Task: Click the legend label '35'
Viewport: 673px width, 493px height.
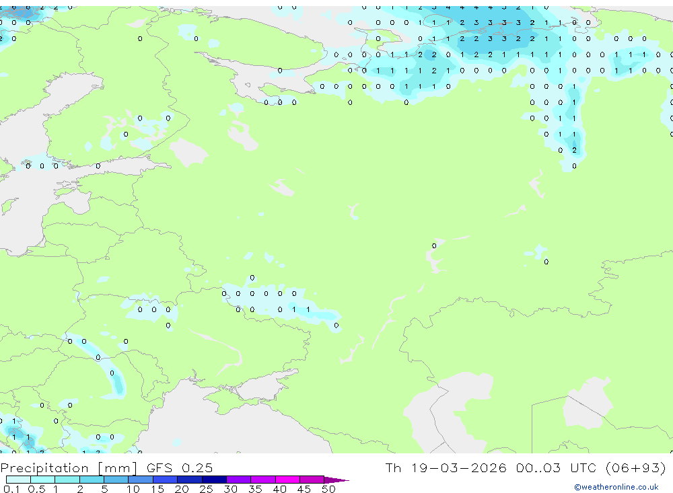Action: [x=255, y=489]
